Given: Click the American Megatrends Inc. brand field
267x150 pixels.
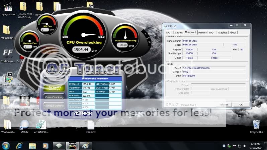Looking at the screenshot, I should [x=214, y=68].
